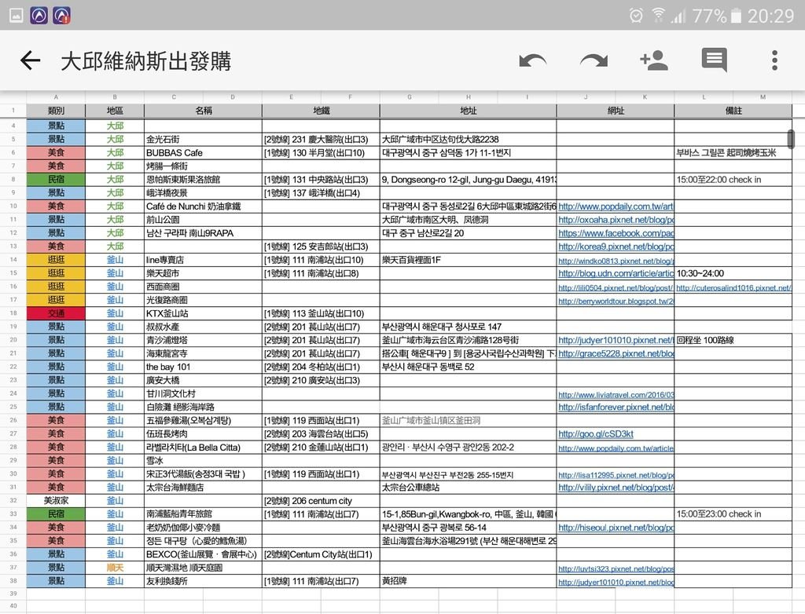Screen dimensions: 805x614
Task: Tap the battery icon in the status bar
Action: (736, 16)
